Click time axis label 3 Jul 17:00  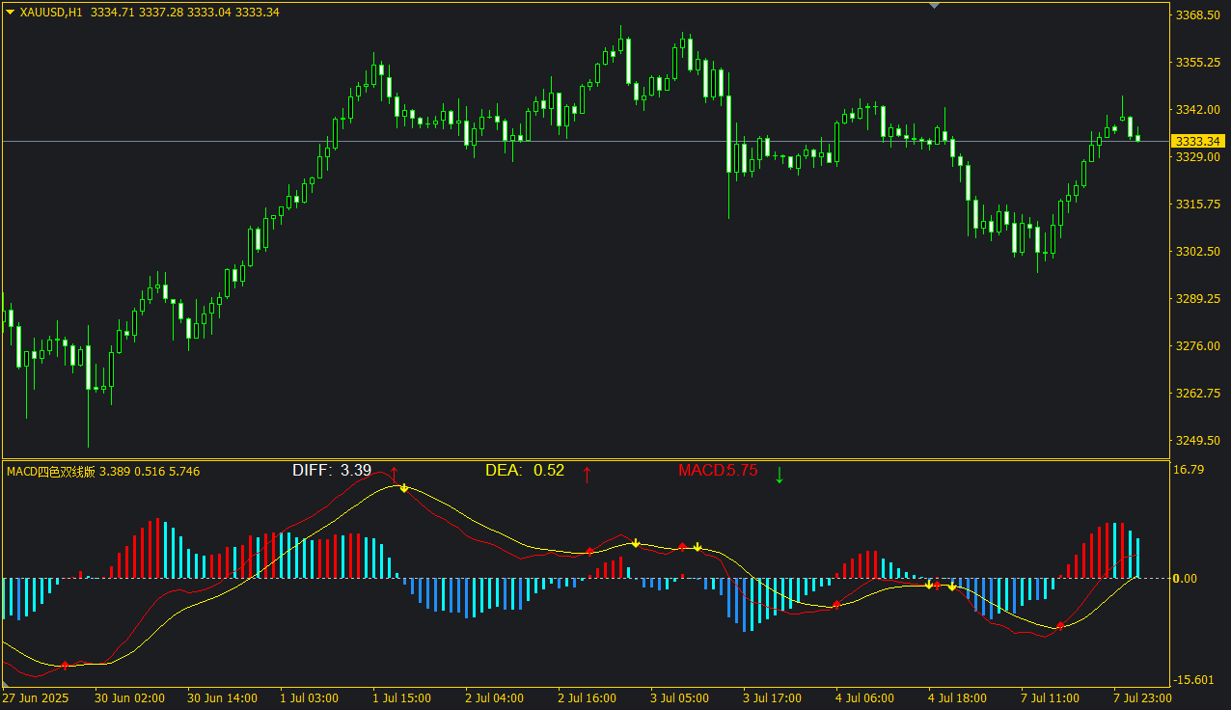(x=773, y=698)
